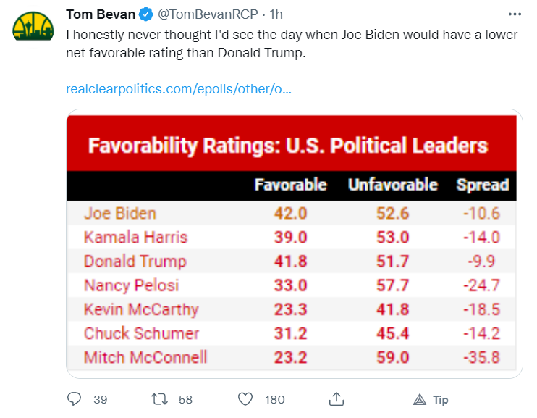Viewport: 537px width, 418px height.
Task: Click the Joe Biden row in image
Action: point(292,213)
